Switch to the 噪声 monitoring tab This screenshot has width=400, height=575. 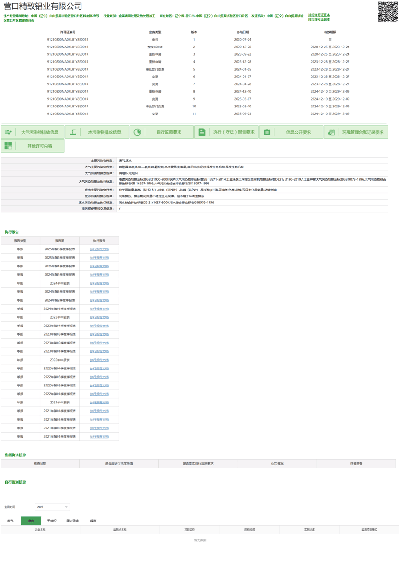tap(93, 521)
